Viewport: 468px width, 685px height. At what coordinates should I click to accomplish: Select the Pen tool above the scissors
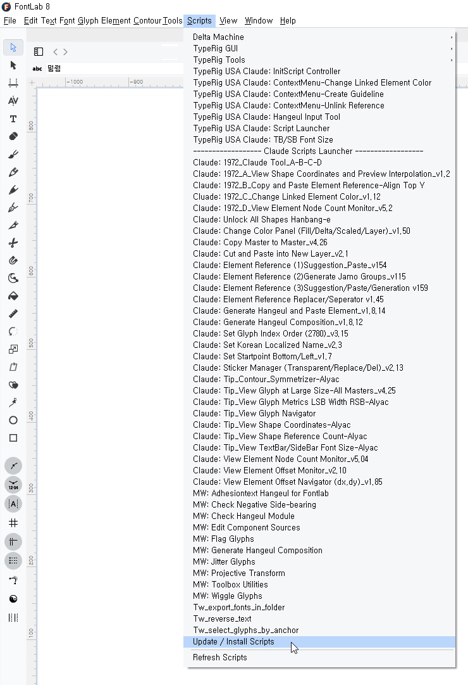(13, 225)
